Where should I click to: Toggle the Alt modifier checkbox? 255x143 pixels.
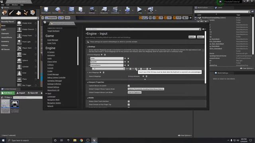(x=141, y=69)
